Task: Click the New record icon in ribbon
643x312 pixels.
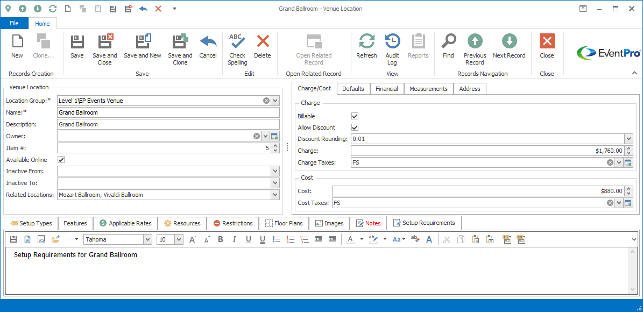Action: (17, 42)
